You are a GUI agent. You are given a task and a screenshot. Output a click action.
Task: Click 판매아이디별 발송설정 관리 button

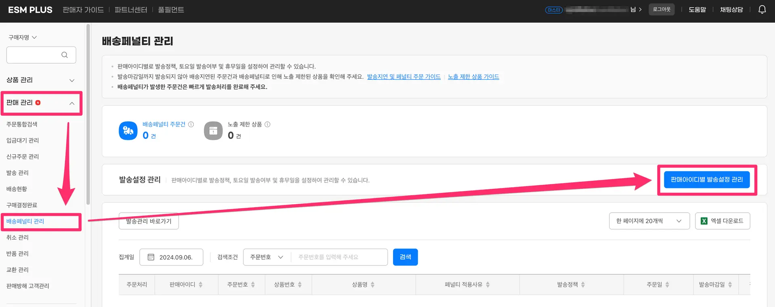(x=707, y=180)
